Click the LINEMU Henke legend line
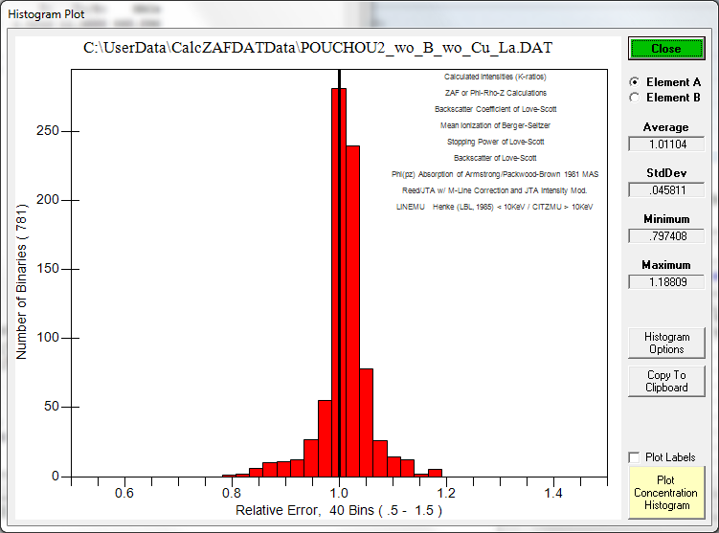Viewport: 719px width, 533px height. tap(495, 207)
